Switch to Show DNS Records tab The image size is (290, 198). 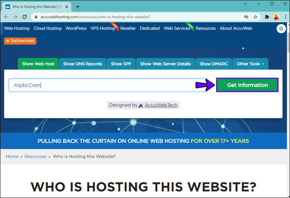click(83, 64)
